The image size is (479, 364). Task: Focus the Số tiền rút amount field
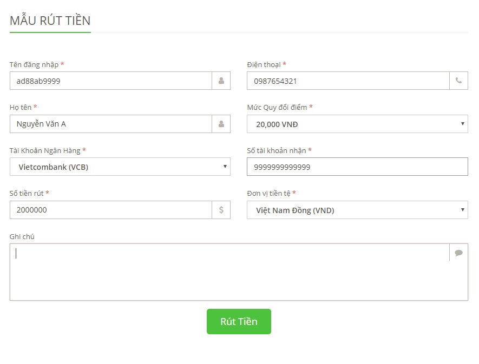point(110,210)
